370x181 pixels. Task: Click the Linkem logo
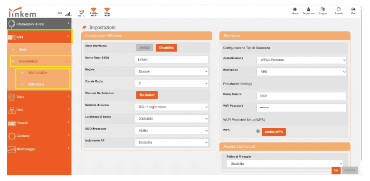[22, 12]
